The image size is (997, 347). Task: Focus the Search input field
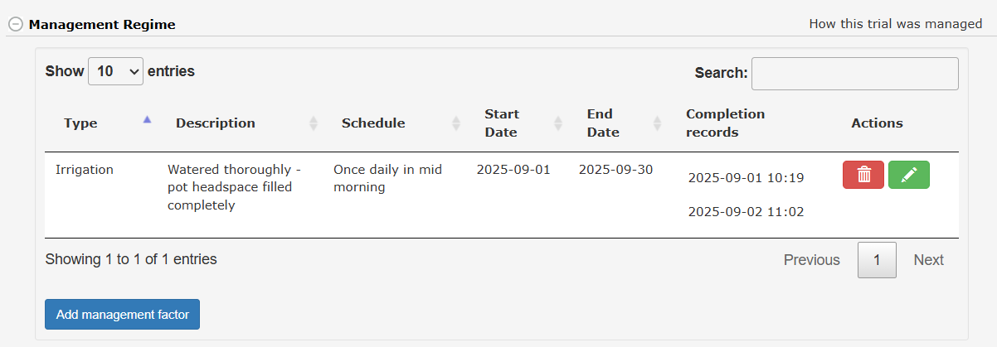854,73
